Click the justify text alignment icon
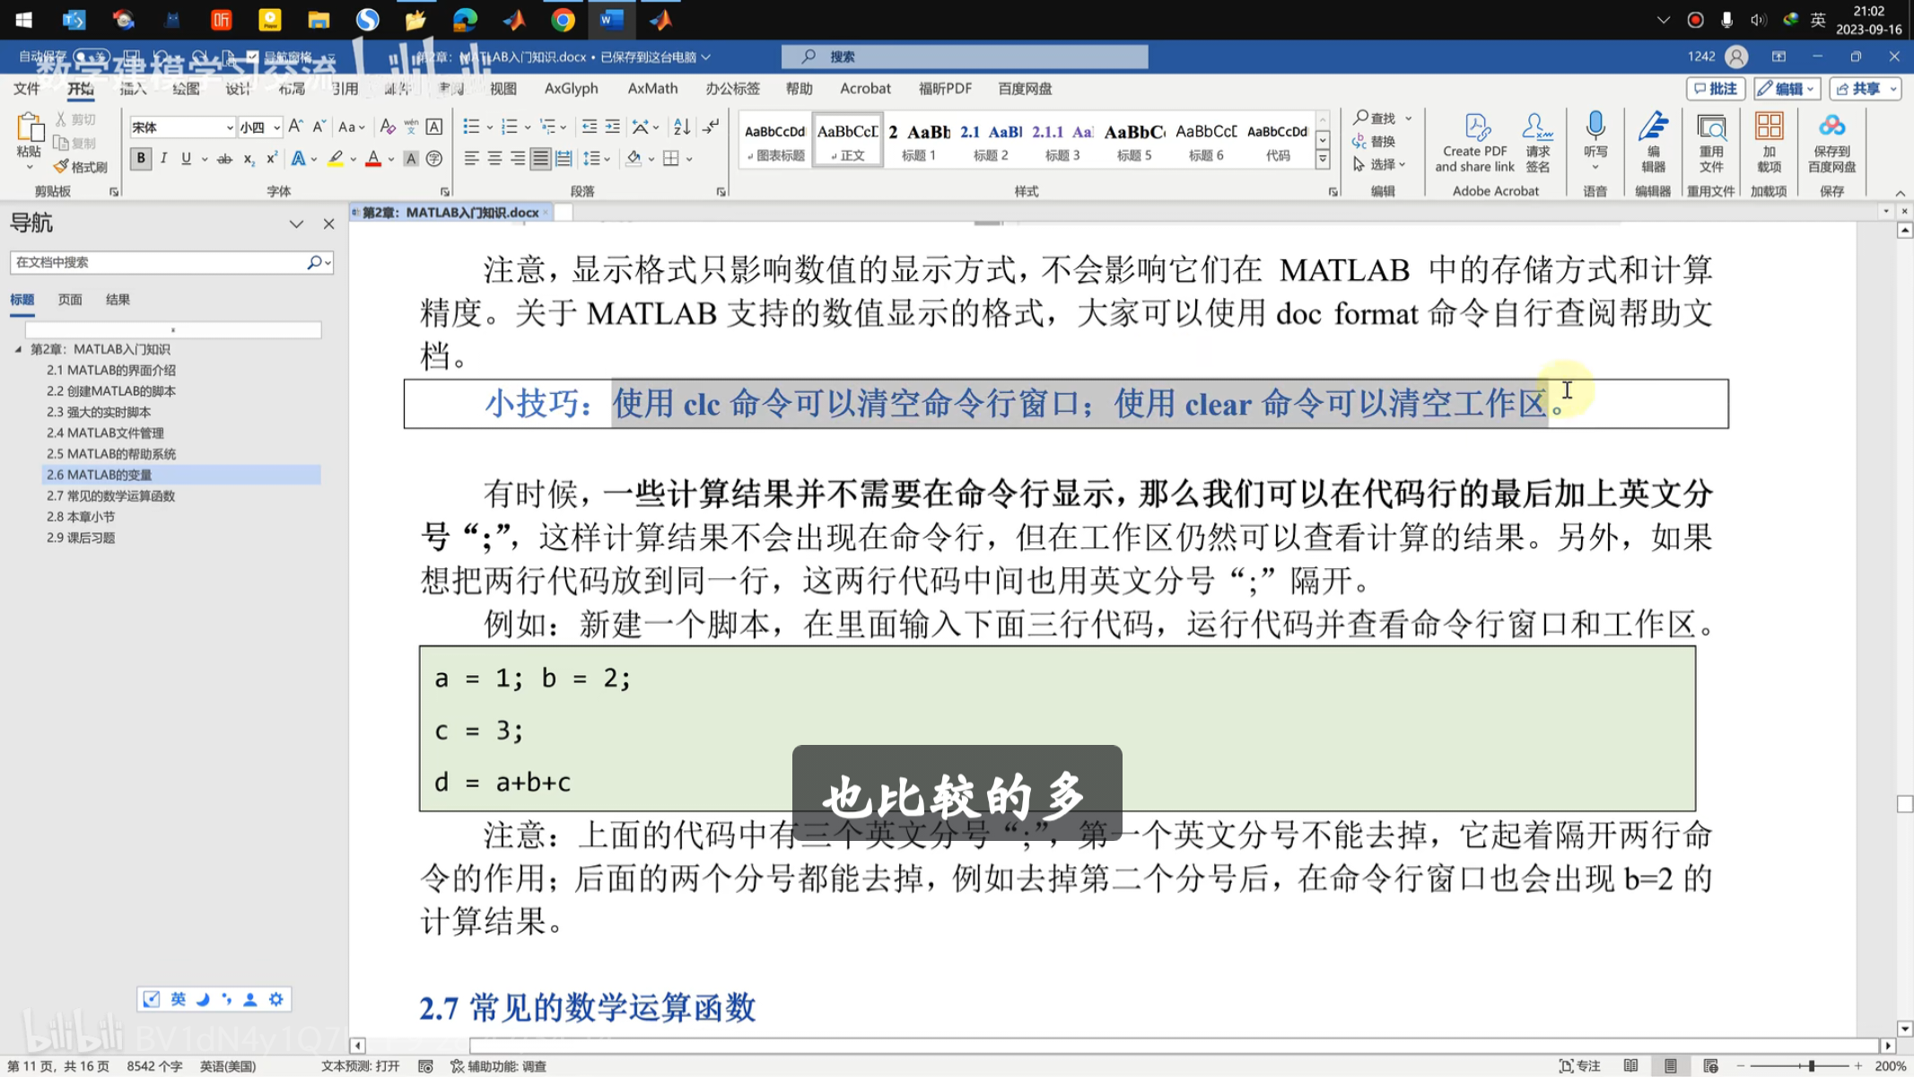Viewport: 1914px width, 1077px height. 540,159
